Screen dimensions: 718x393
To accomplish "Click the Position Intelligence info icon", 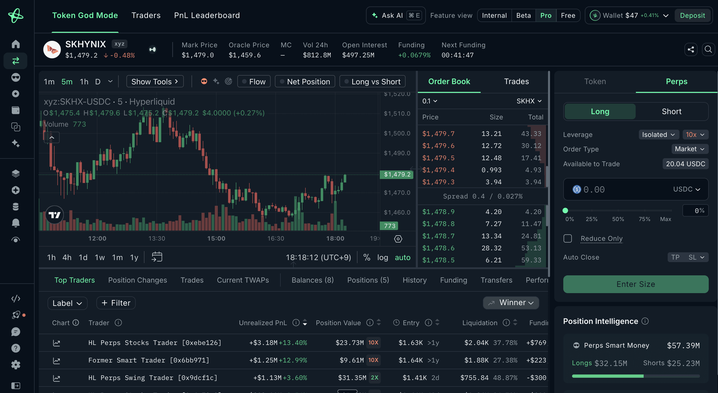I will click(645, 321).
